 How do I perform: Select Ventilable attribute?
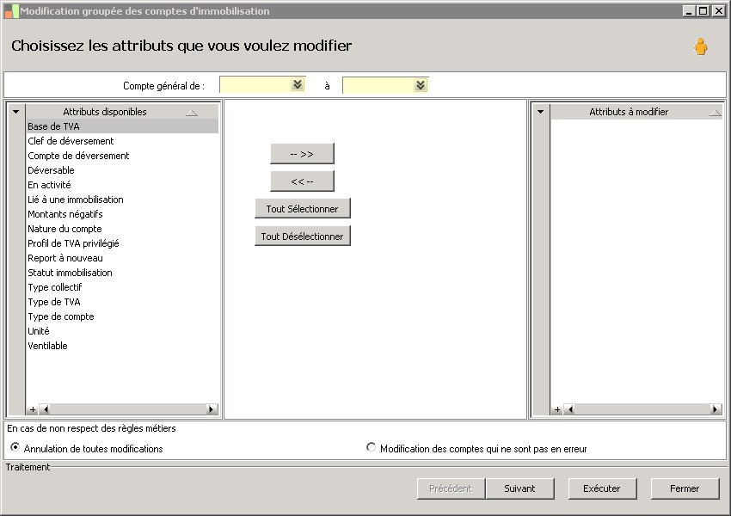tap(122, 346)
